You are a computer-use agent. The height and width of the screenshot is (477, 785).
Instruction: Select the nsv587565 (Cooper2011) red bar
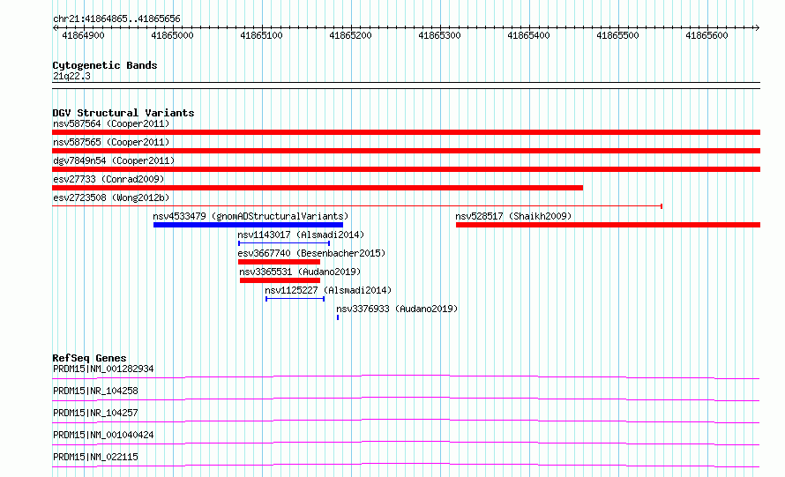[406, 151]
